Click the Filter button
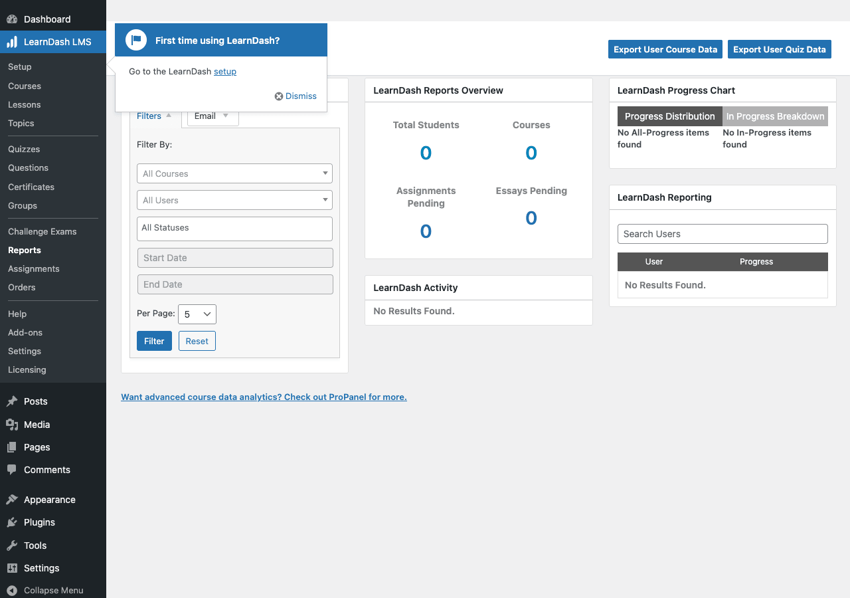850x598 pixels. [154, 341]
